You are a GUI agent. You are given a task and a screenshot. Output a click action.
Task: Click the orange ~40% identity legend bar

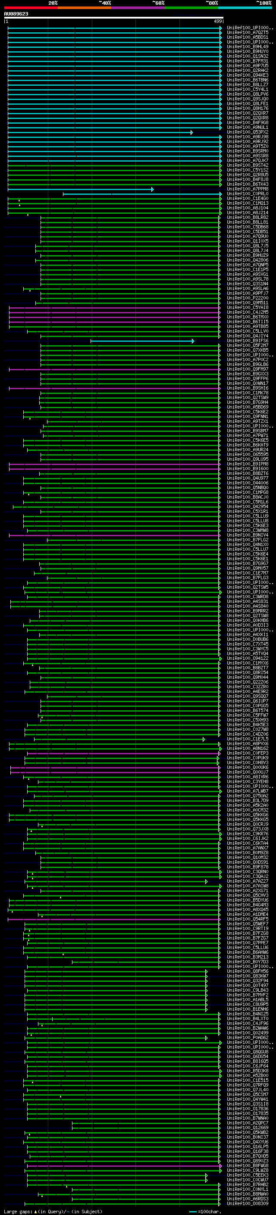[x=85, y=8]
